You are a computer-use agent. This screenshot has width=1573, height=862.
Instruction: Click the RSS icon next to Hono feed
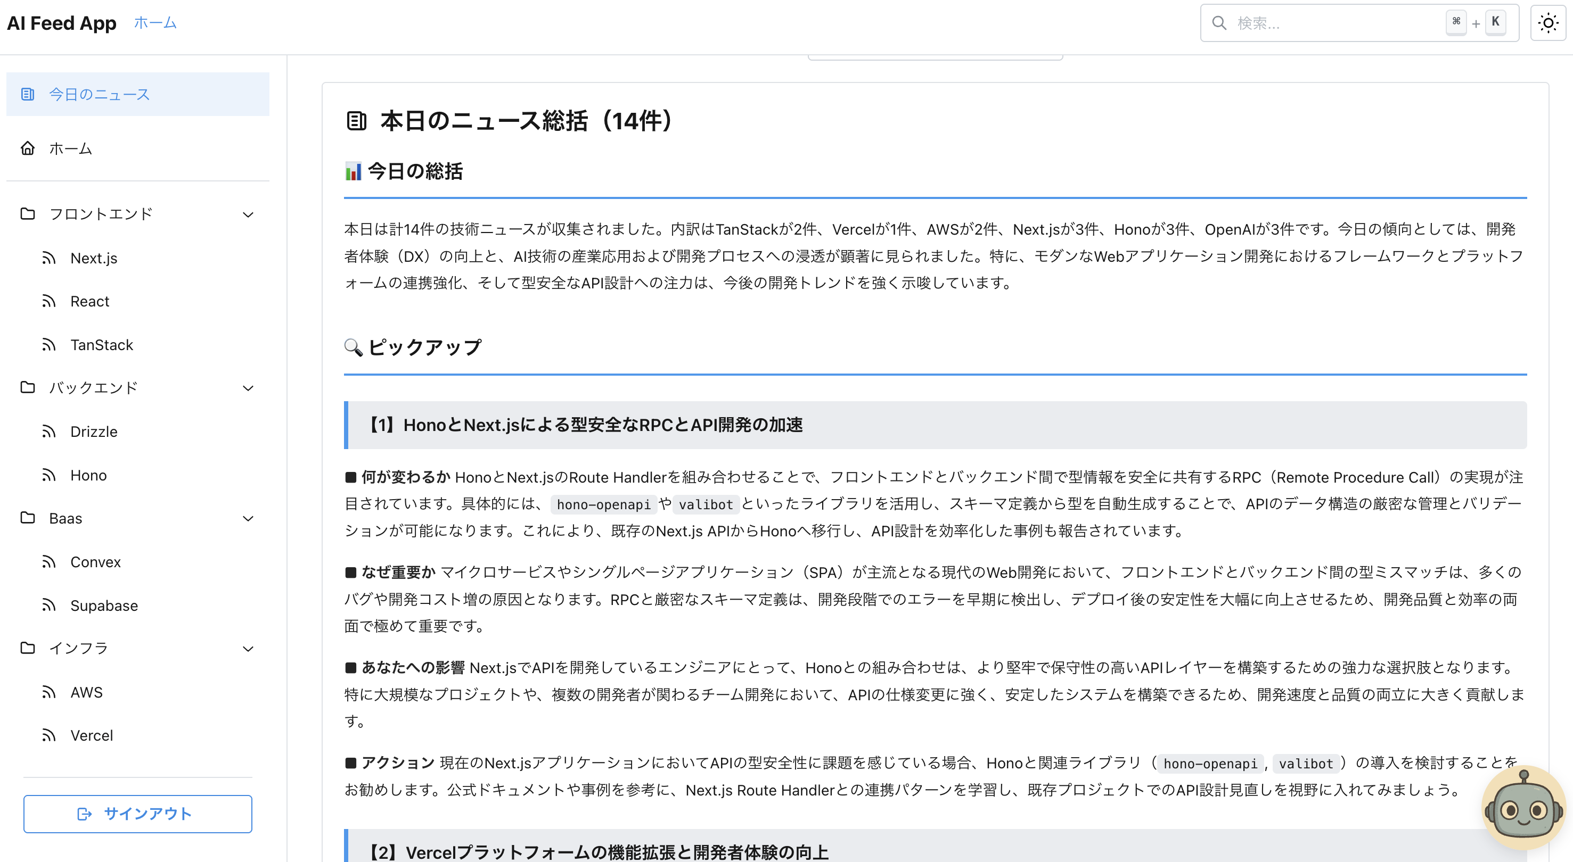(x=49, y=475)
